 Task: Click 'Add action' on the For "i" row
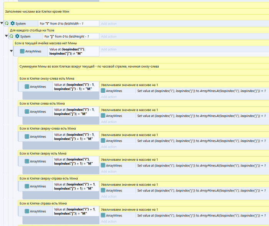tap(109, 23)
